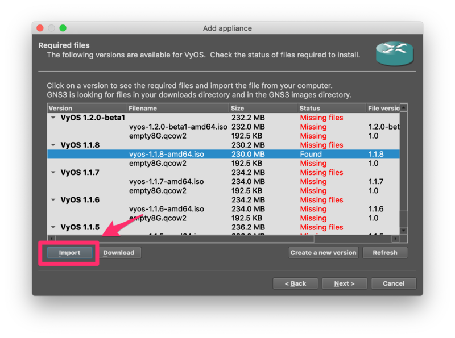The height and width of the screenshot is (338, 455).
Task: Collapse the VyOS 1.1.7 version
Action: pyautogui.click(x=53, y=173)
